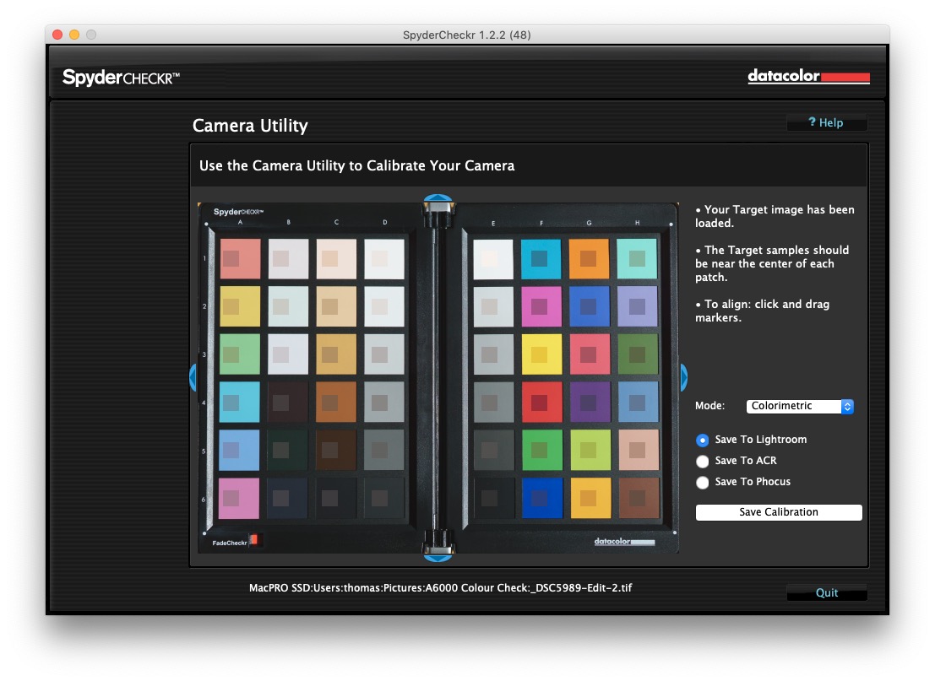This screenshot has width=935, height=681.
Task: Click the G6 amber yellow patch
Action: click(591, 498)
